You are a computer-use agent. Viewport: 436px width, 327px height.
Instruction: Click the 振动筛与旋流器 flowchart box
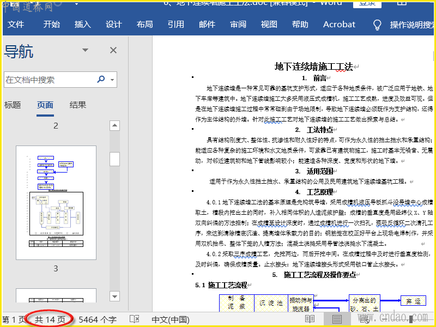coord(301,304)
